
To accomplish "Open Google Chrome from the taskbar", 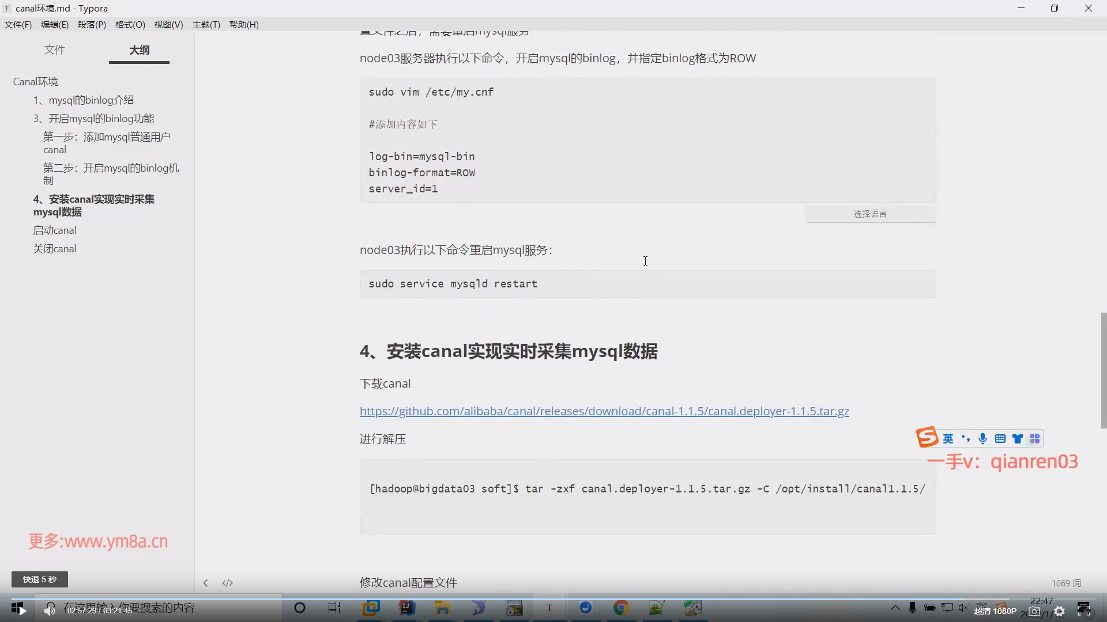I will point(621,608).
